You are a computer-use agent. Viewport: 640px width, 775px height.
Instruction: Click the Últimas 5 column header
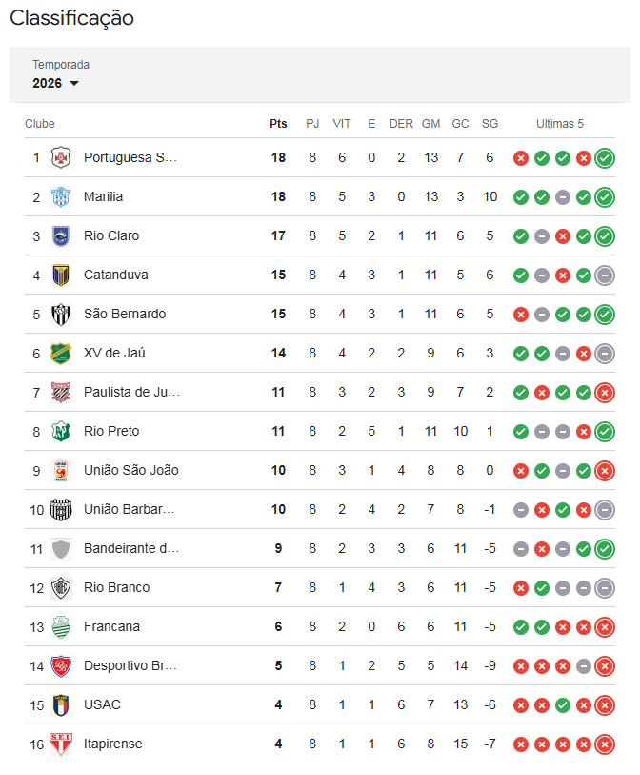pyautogui.click(x=560, y=124)
